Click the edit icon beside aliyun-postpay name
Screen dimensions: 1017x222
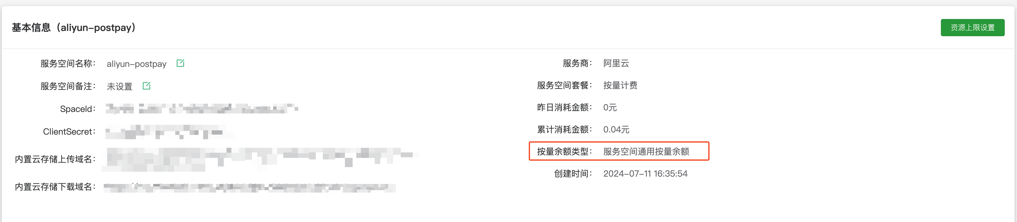(x=180, y=63)
